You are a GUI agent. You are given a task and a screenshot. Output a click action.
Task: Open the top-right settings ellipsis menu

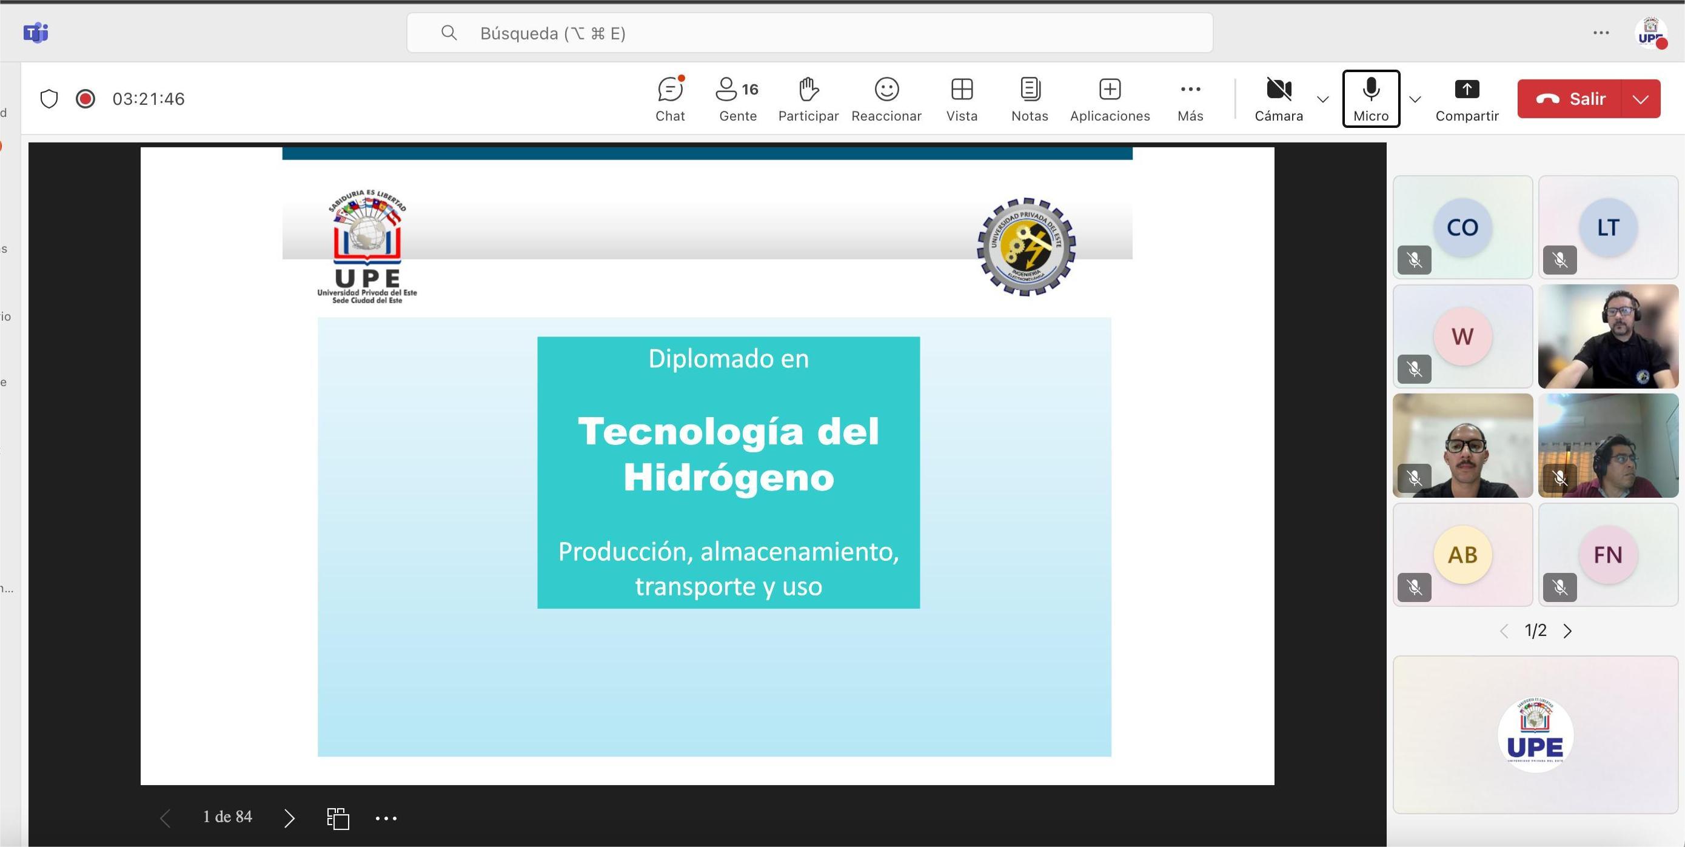pos(1601,33)
